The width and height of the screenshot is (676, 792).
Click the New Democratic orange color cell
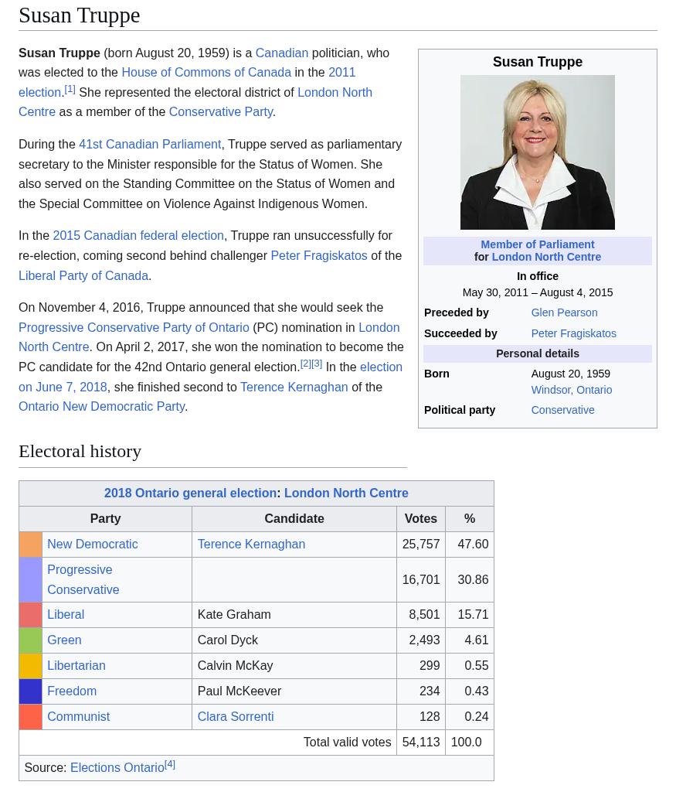(31, 544)
